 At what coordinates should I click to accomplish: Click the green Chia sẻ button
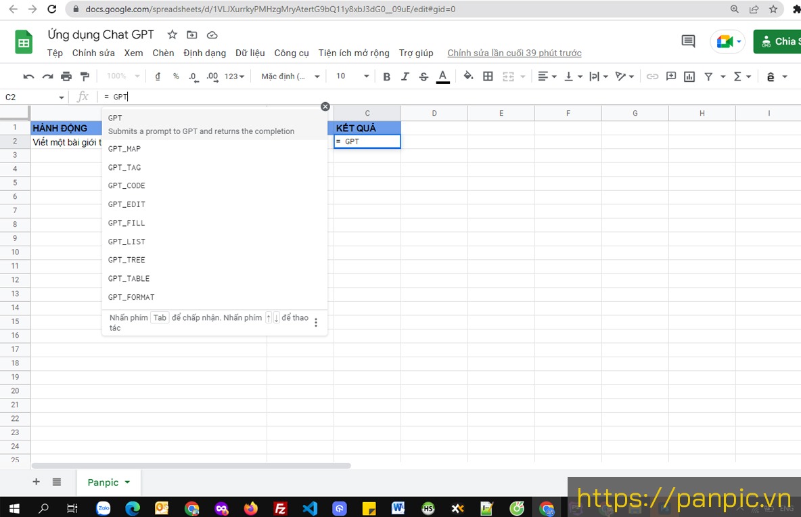click(777, 41)
